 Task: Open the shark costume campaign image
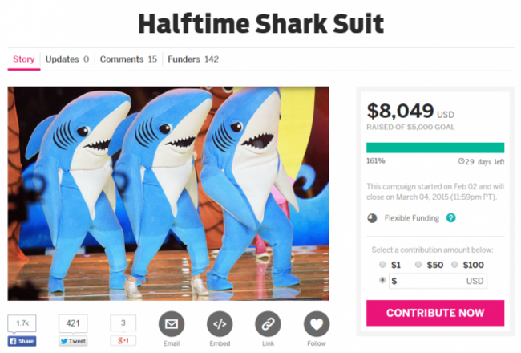click(x=168, y=193)
